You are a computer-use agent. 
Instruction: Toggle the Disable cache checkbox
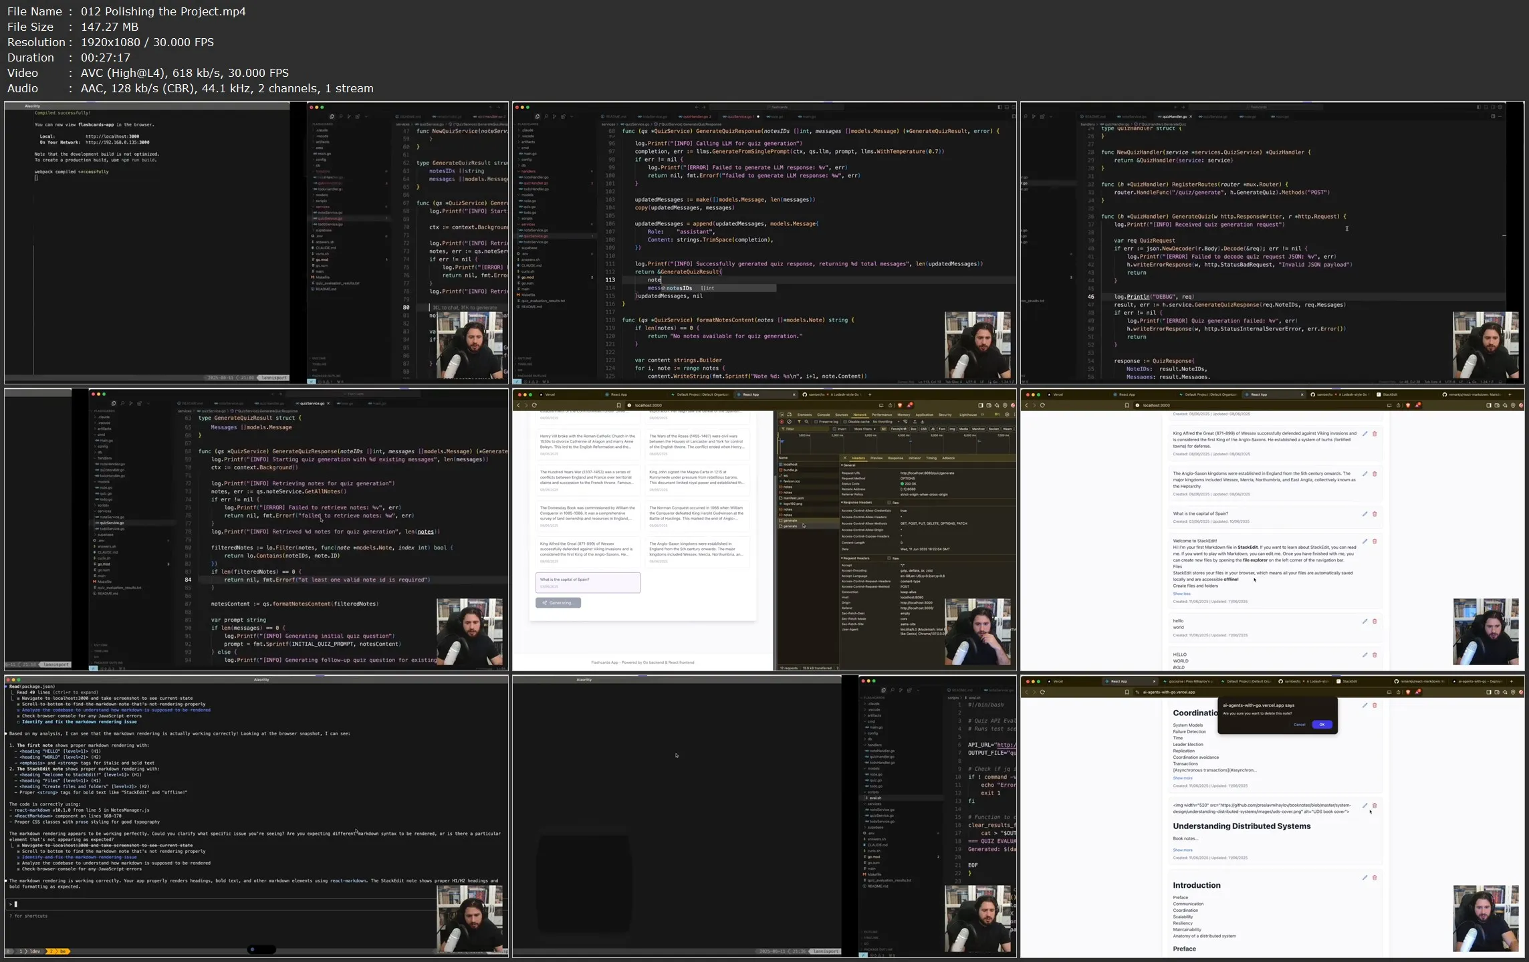tap(846, 422)
